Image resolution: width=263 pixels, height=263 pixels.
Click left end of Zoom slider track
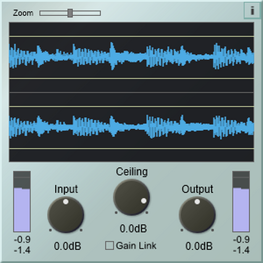[x=42, y=13]
